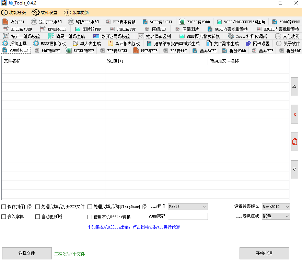Viewport: 302px width, 269px height.
Task: Open the 添加PDF水印 tool
Action: click(x=46, y=22)
